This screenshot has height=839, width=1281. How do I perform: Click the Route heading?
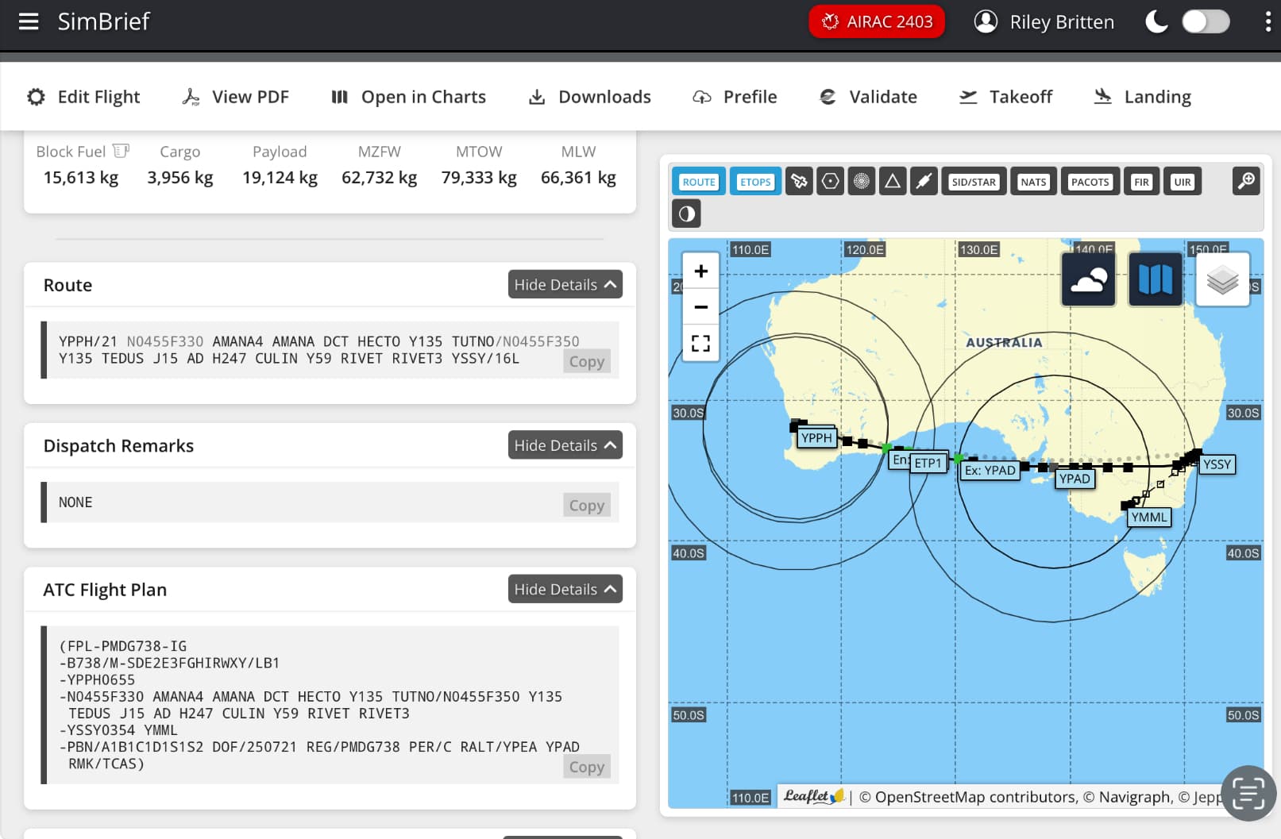coord(68,285)
